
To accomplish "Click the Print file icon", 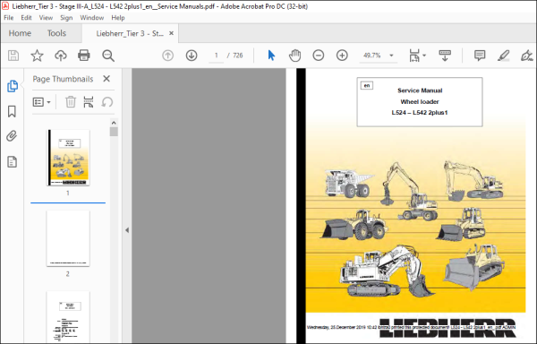I will point(84,56).
